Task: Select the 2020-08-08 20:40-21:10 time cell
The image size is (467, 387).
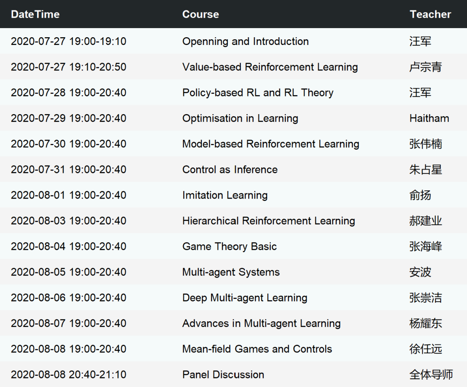Action: (x=68, y=374)
